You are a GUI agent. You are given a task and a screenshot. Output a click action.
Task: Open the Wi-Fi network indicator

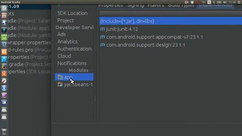pyautogui.click(x=203, y=2)
